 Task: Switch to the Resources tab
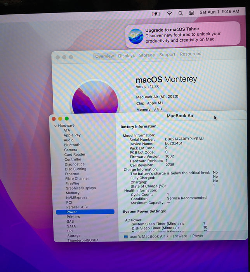pyautogui.click(x=190, y=54)
